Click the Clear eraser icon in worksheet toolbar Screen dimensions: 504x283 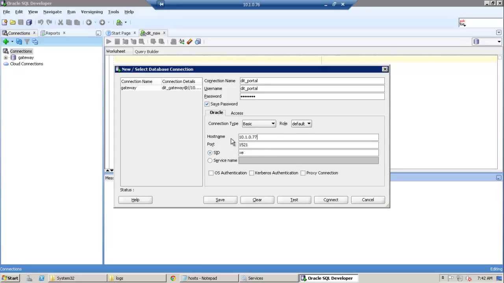coord(190,42)
